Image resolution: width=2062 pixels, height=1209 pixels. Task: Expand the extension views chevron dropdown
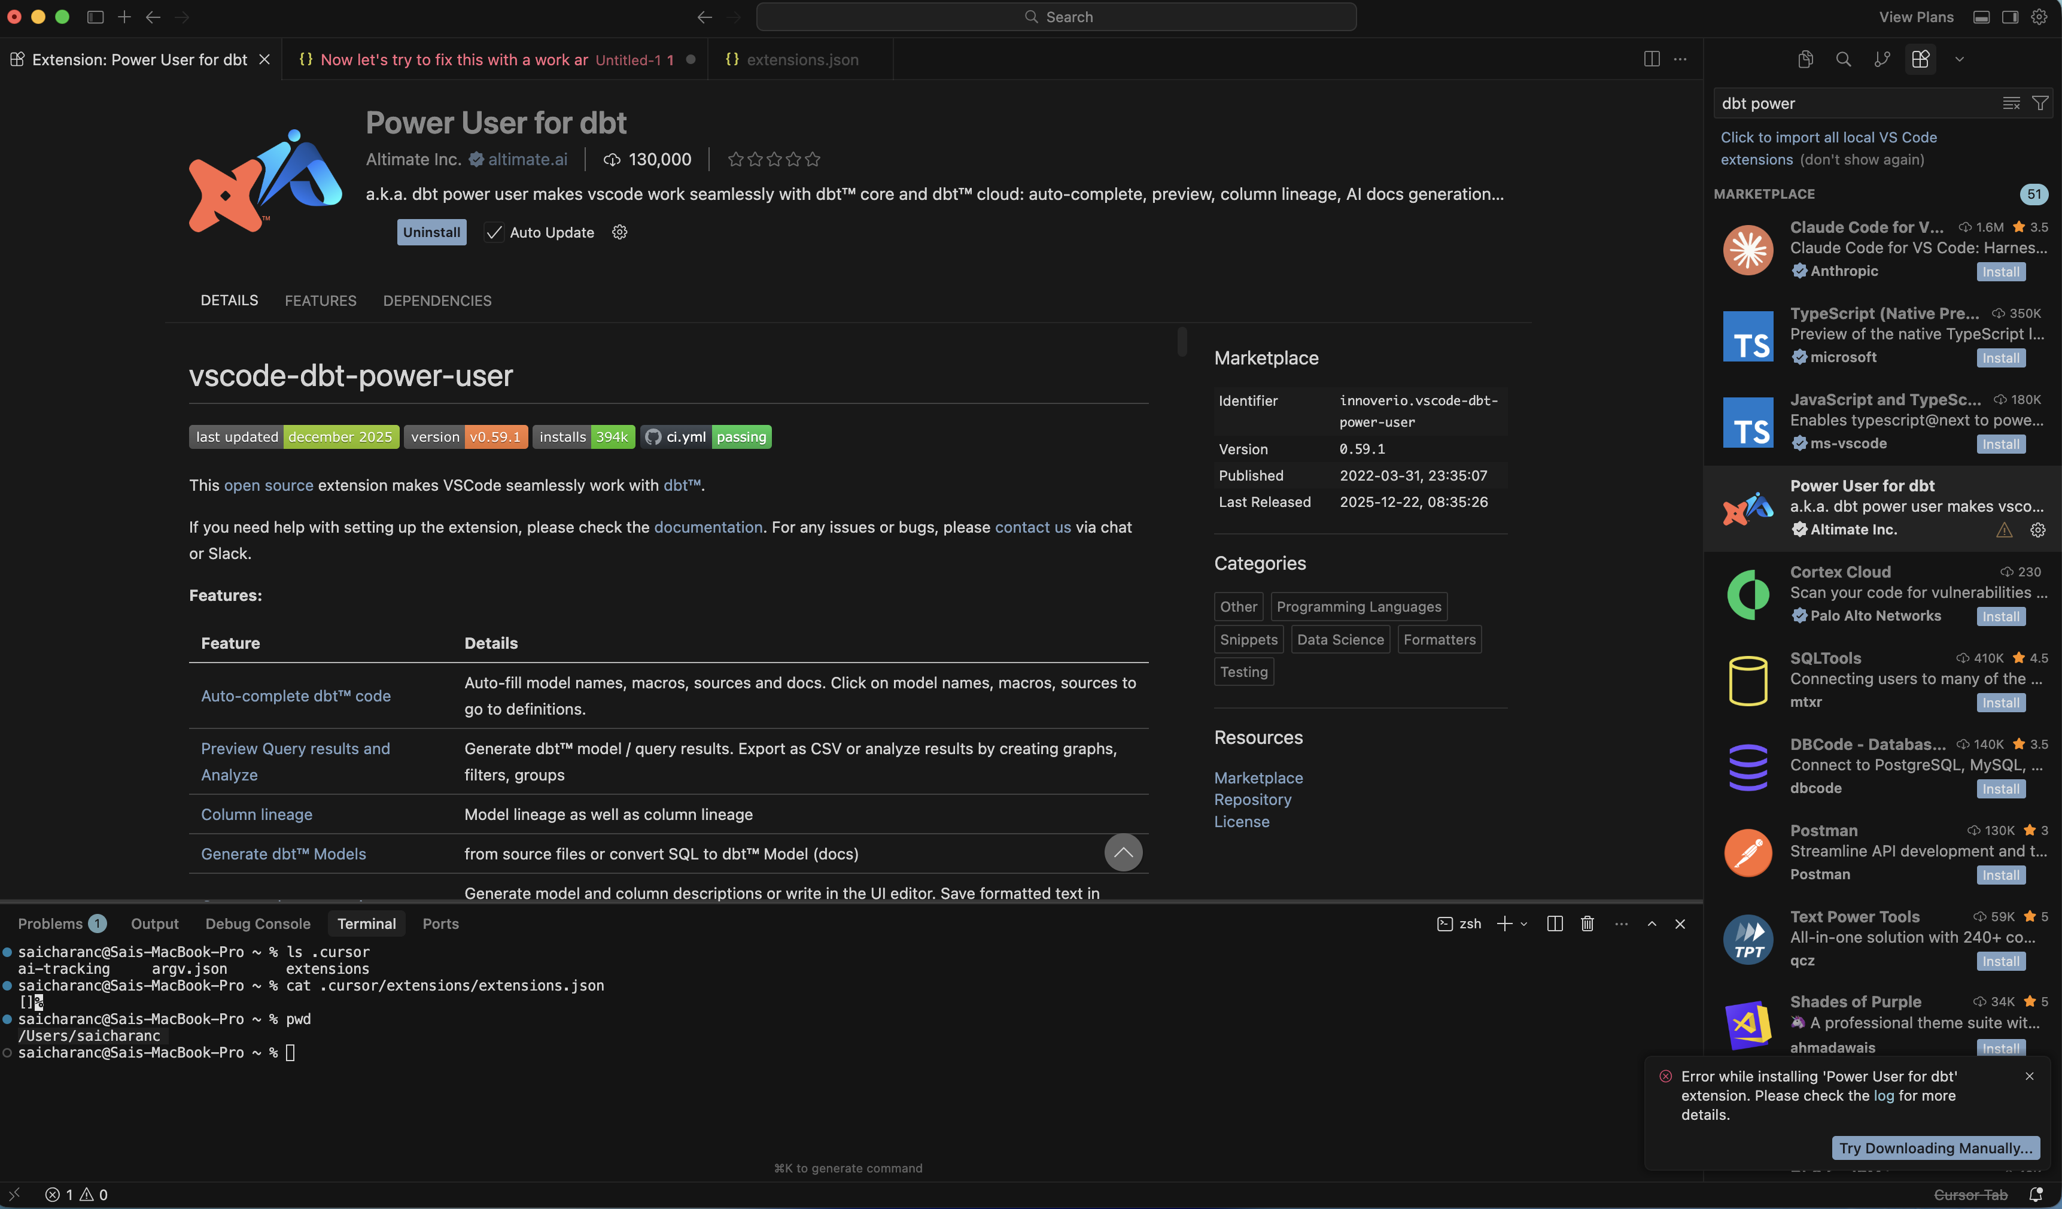point(1959,59)
